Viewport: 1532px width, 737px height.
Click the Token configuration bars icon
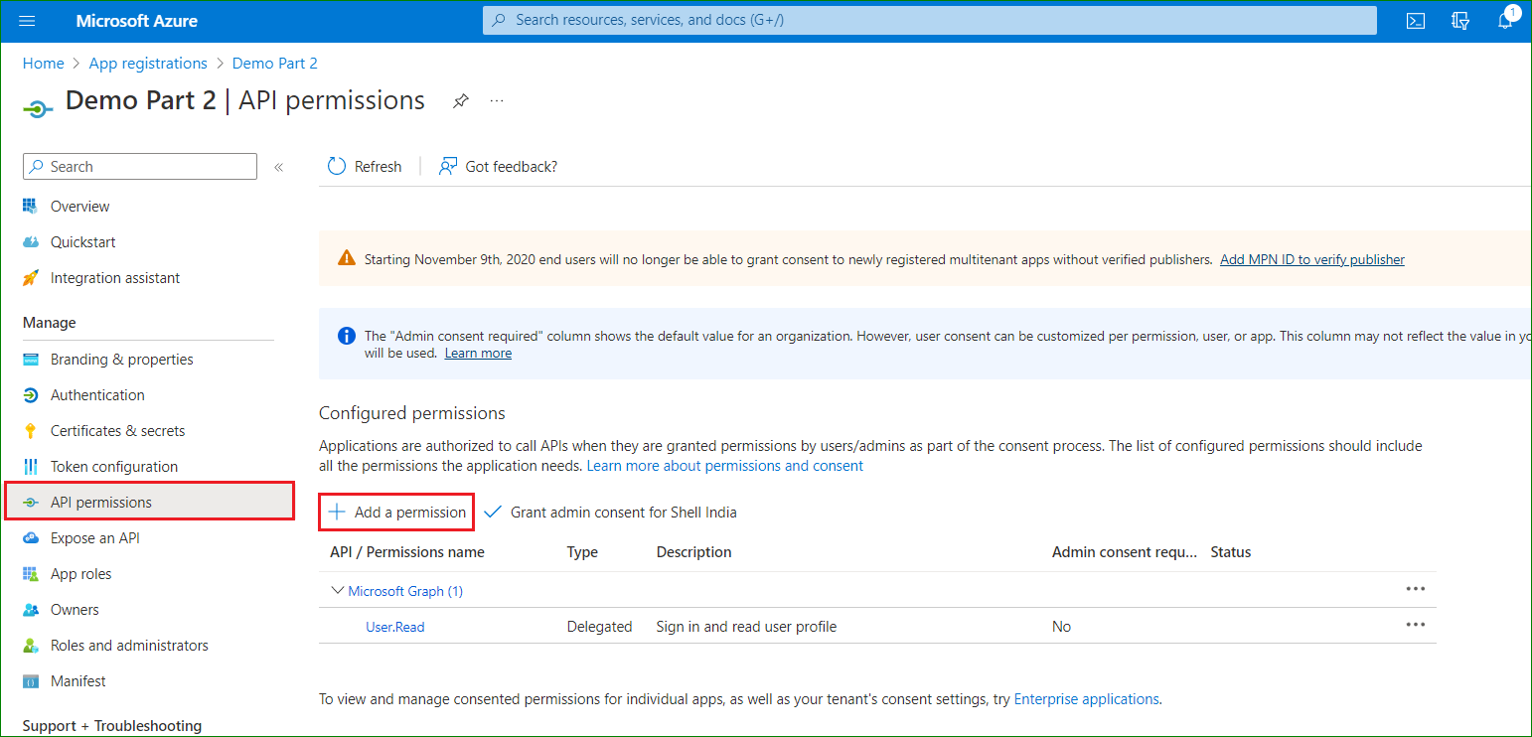tap(31, 467)
